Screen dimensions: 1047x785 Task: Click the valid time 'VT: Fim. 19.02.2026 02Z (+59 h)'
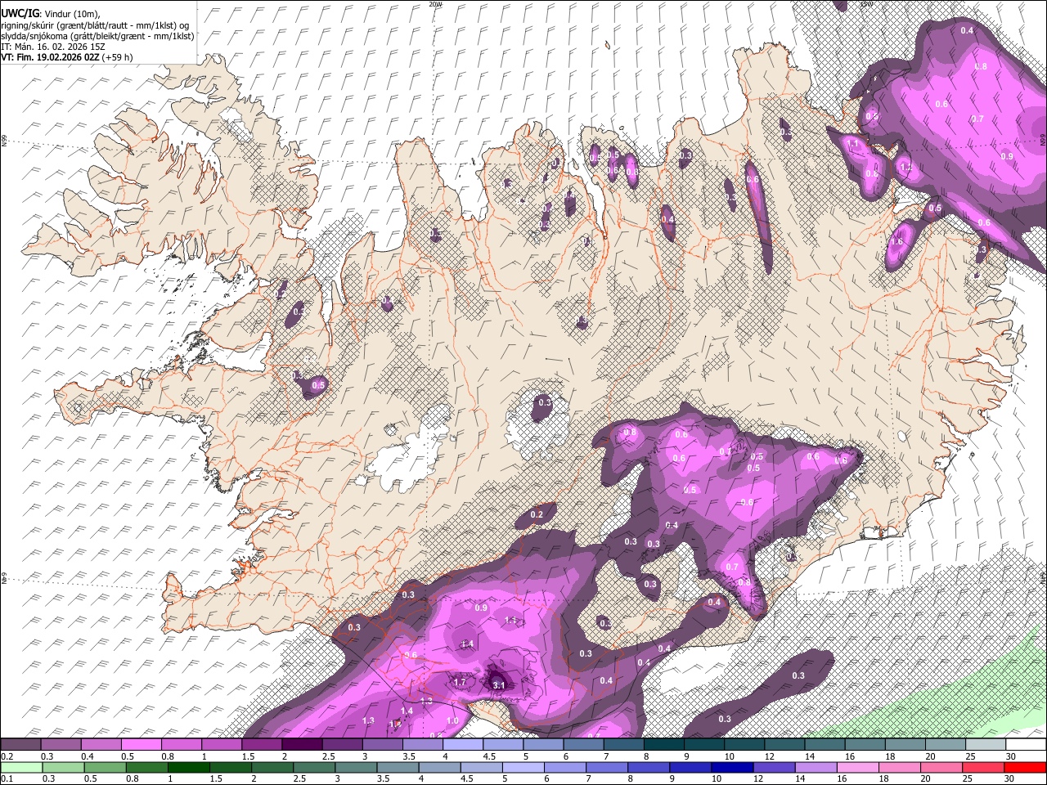click(67, 57)
